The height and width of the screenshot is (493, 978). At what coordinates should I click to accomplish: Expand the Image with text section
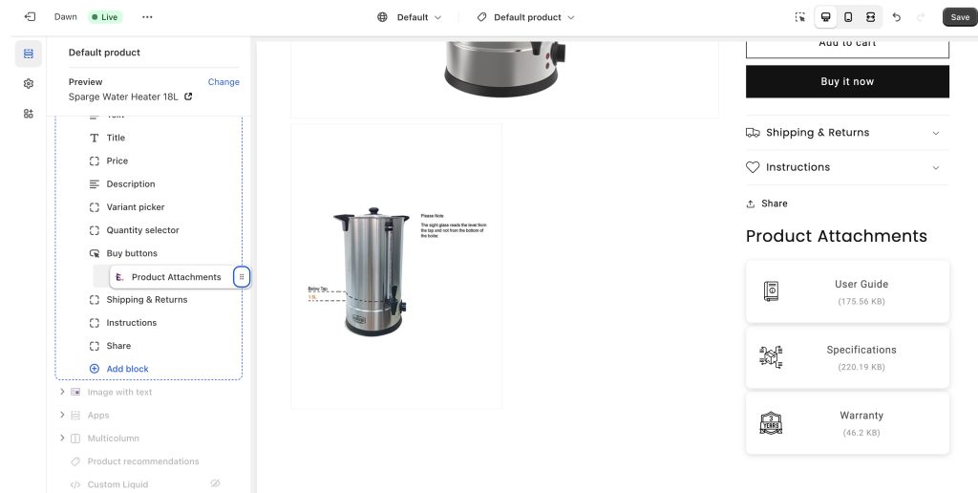click(62, 392)
